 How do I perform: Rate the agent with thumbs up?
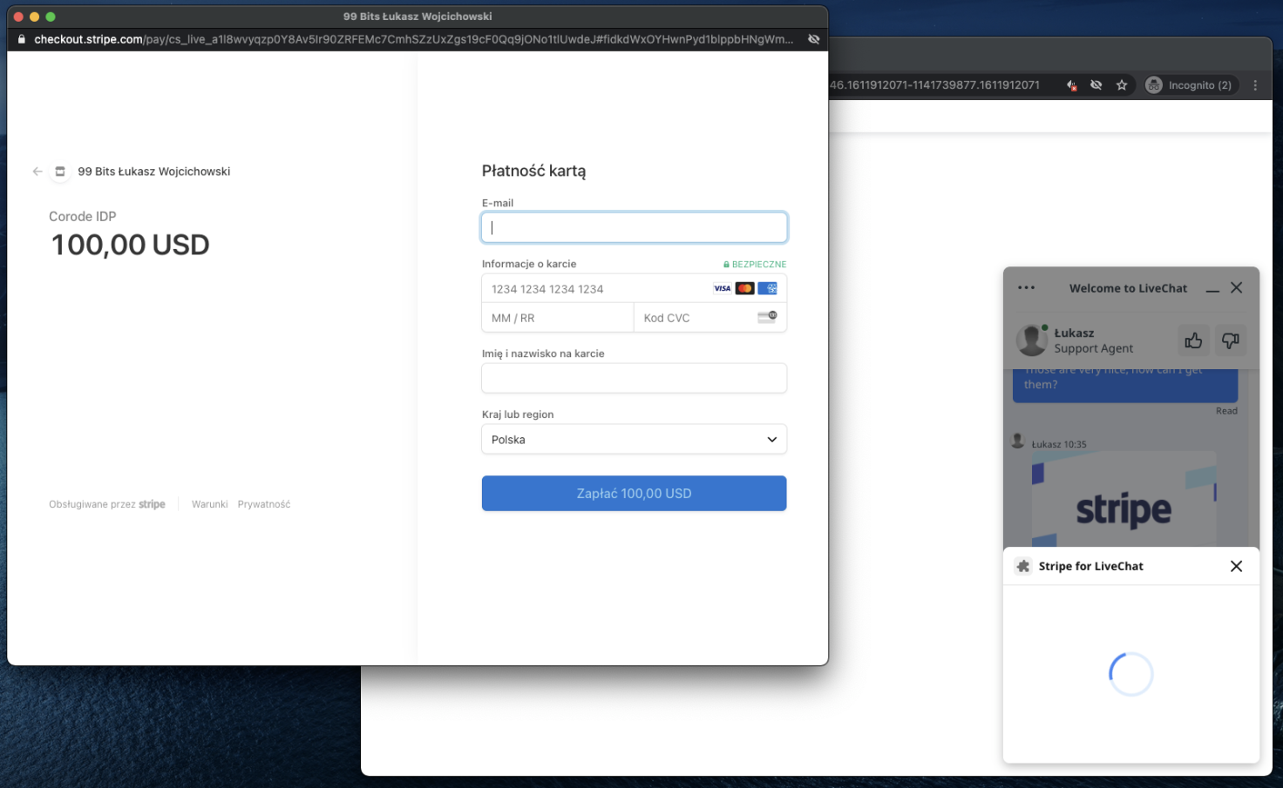(x=1193, y=340)
